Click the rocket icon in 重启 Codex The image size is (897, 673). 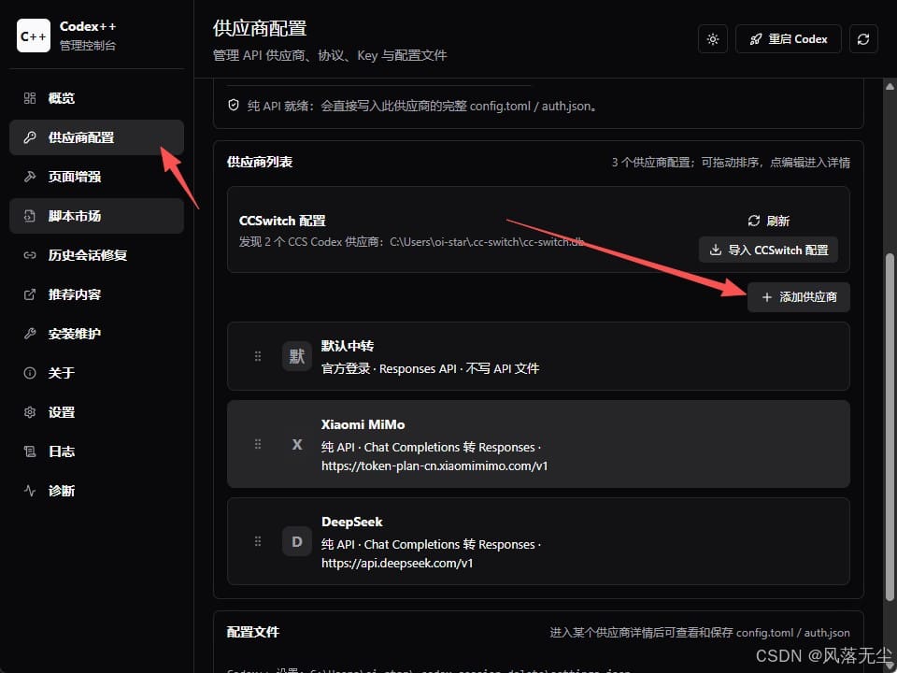[x=756, y=39]
